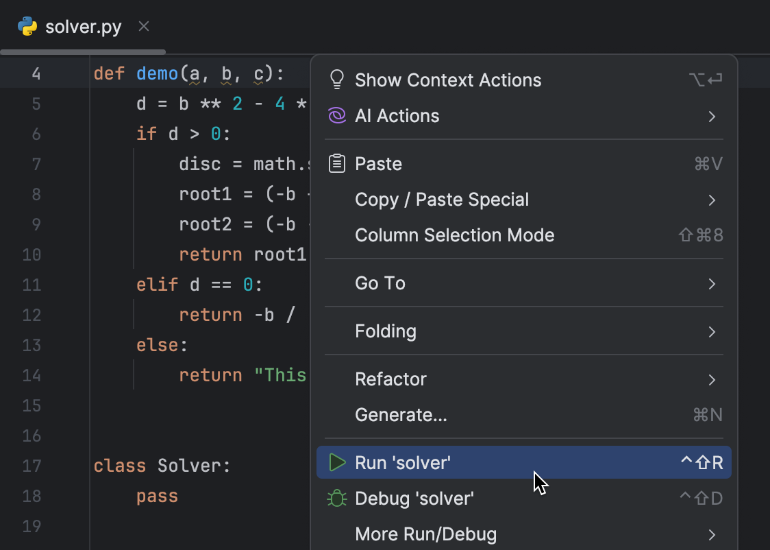770x550 pixels.
Task: Click the purple AI Actions swirl icon
Action: tap(336, 115)
